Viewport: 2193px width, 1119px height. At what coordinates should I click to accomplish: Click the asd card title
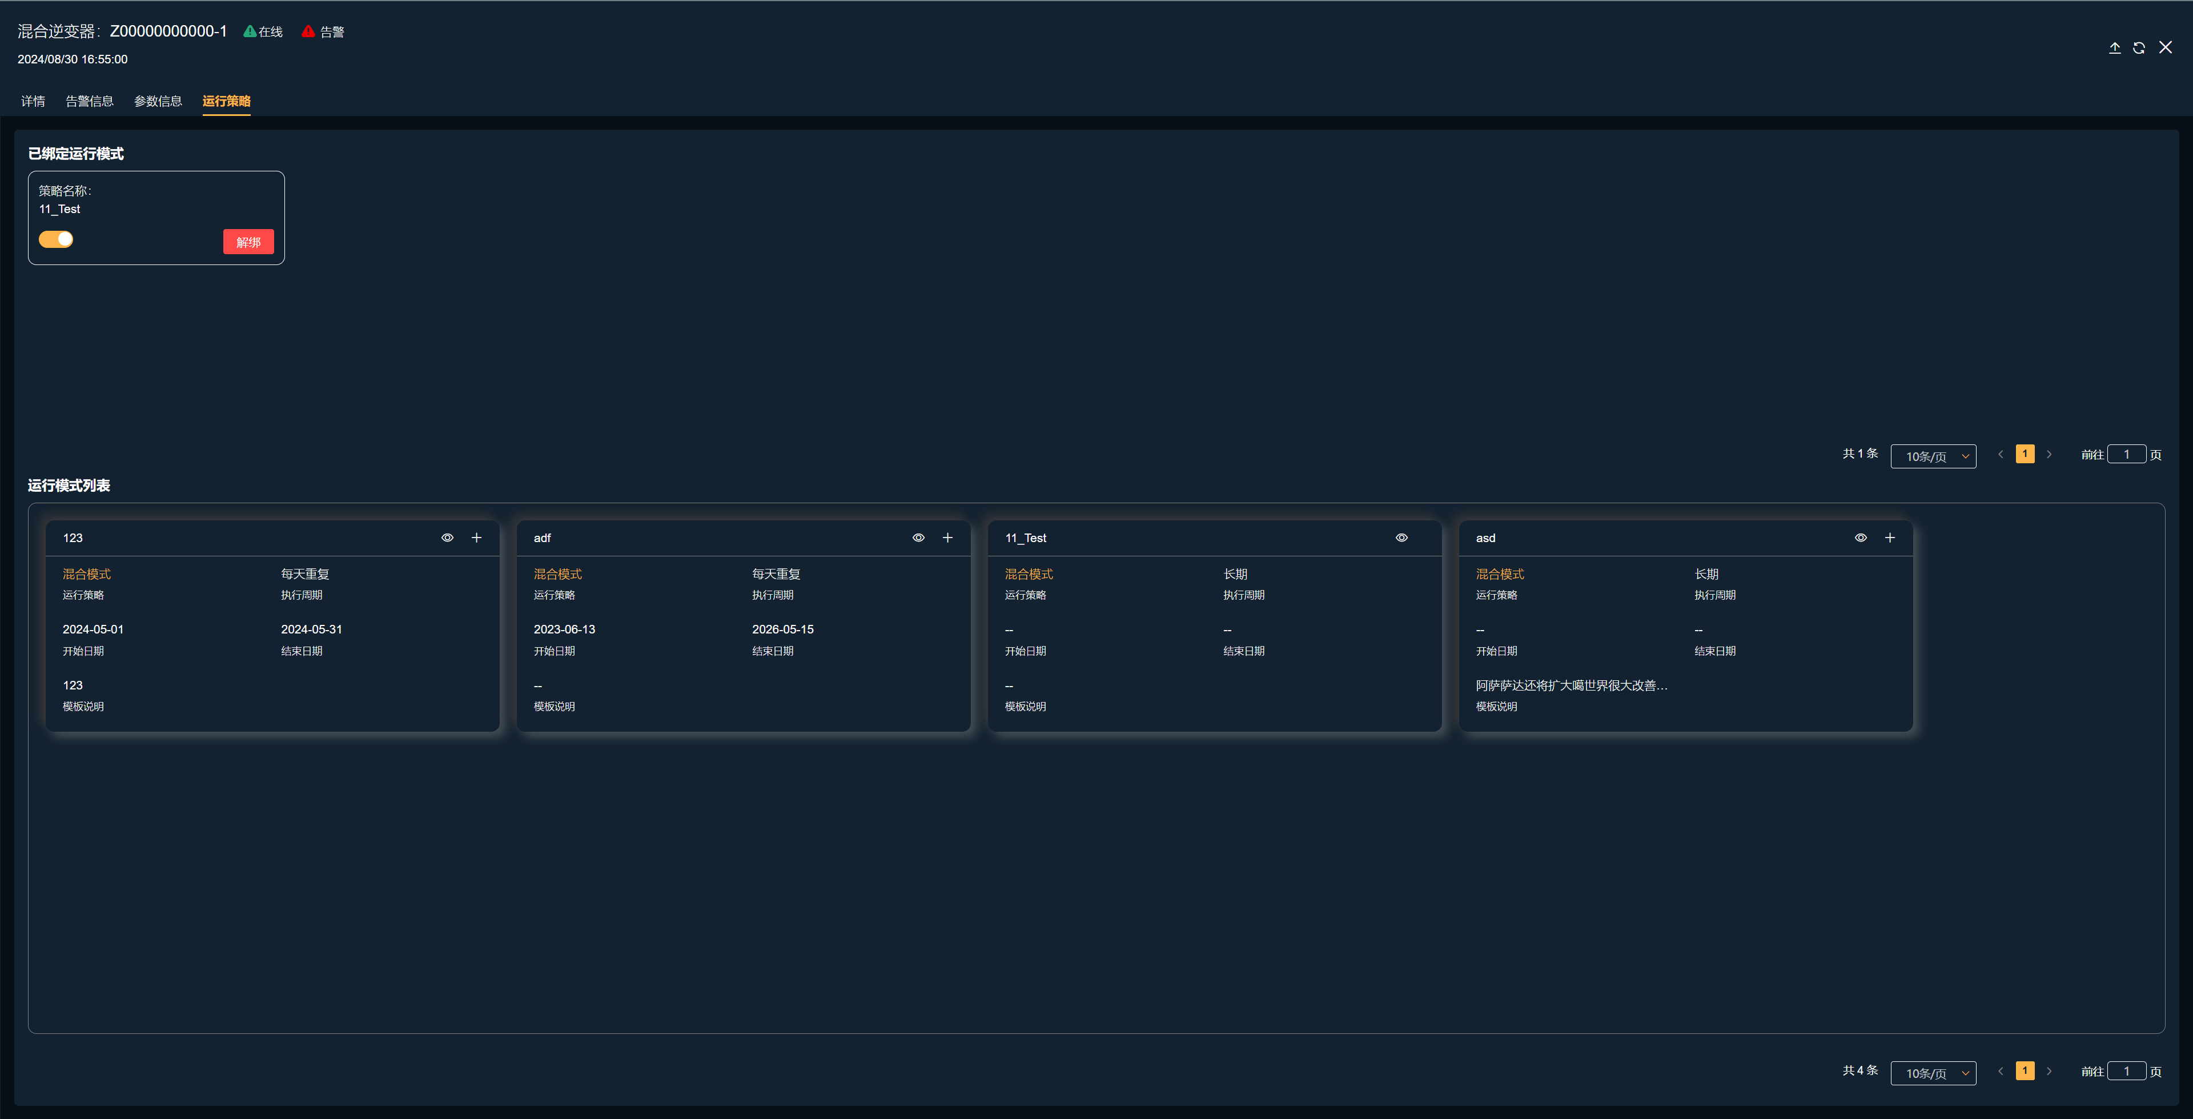tap(1485, 538)
